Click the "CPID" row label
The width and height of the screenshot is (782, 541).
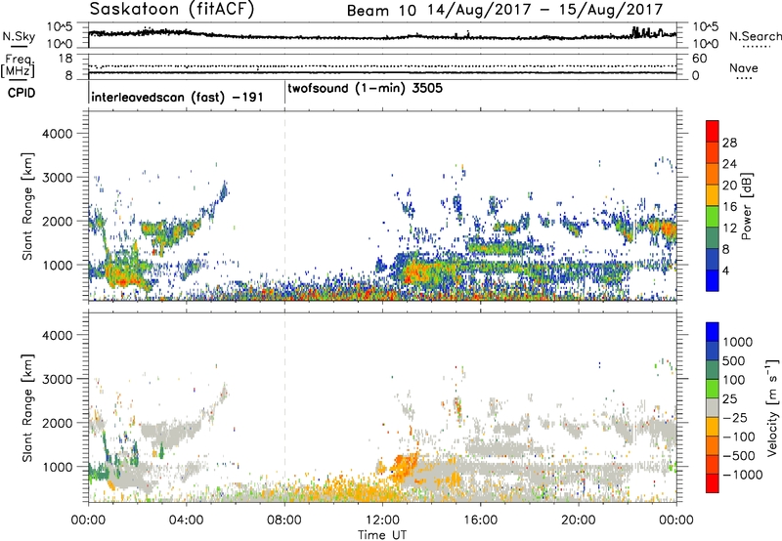pyautogui.click(x=22, y=93)
